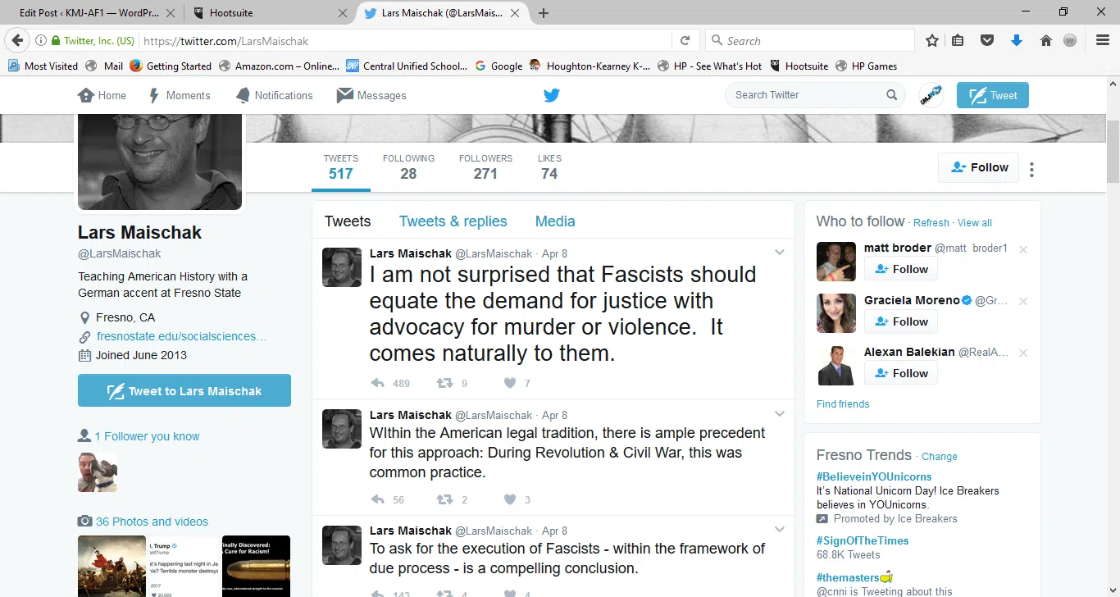The image size is (1120, 597).
Task: Open #SignOfTheTimes trend
Action: tap(863, 540)
